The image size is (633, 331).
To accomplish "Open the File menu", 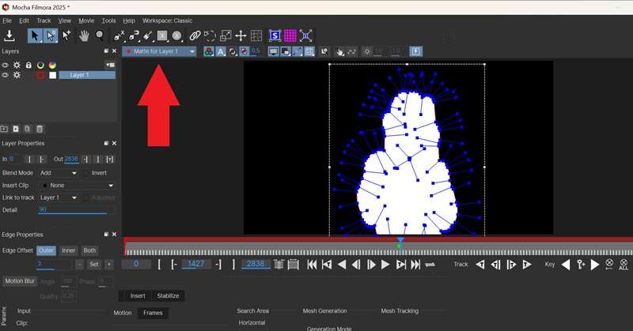I will pos(7,21).
